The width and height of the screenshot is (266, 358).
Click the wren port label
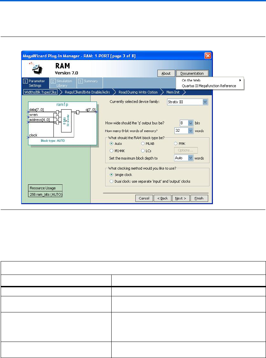[x=33, y=115]
